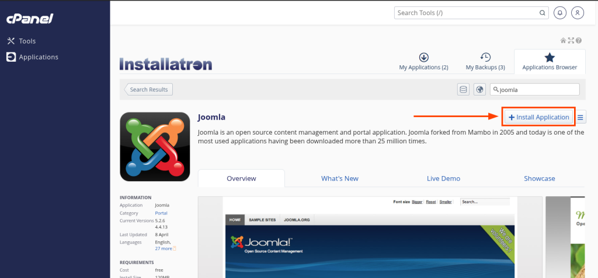Click the joomla search field

[535, 90]
